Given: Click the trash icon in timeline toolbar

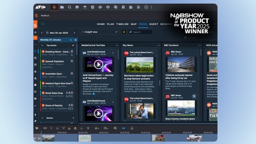Looking at the screenshot, I should click(88, 128).
